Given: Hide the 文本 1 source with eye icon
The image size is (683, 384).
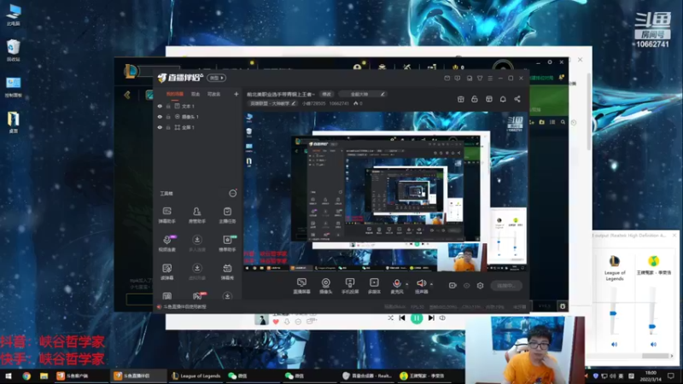Looking at the screenshot, I should click(160, 106).
